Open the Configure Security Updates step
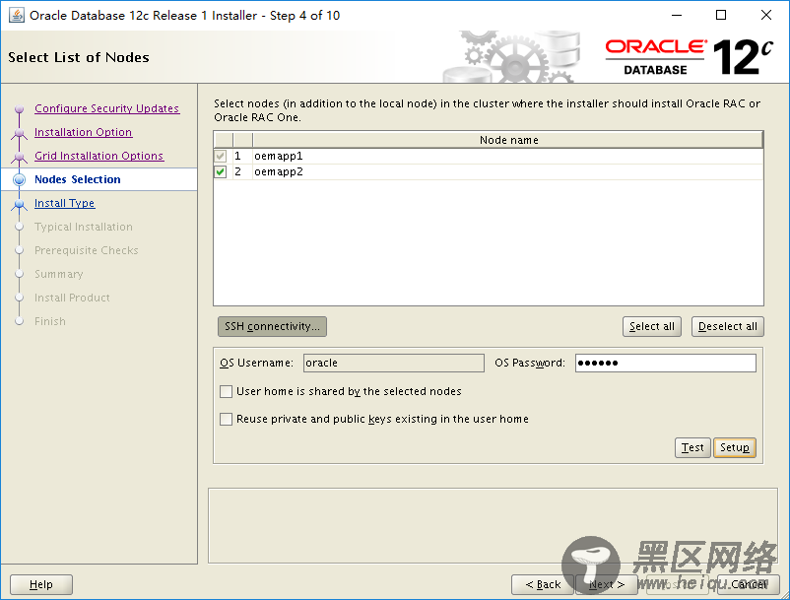The height and width of the screenshot is (600, 790). click(106, 108)
